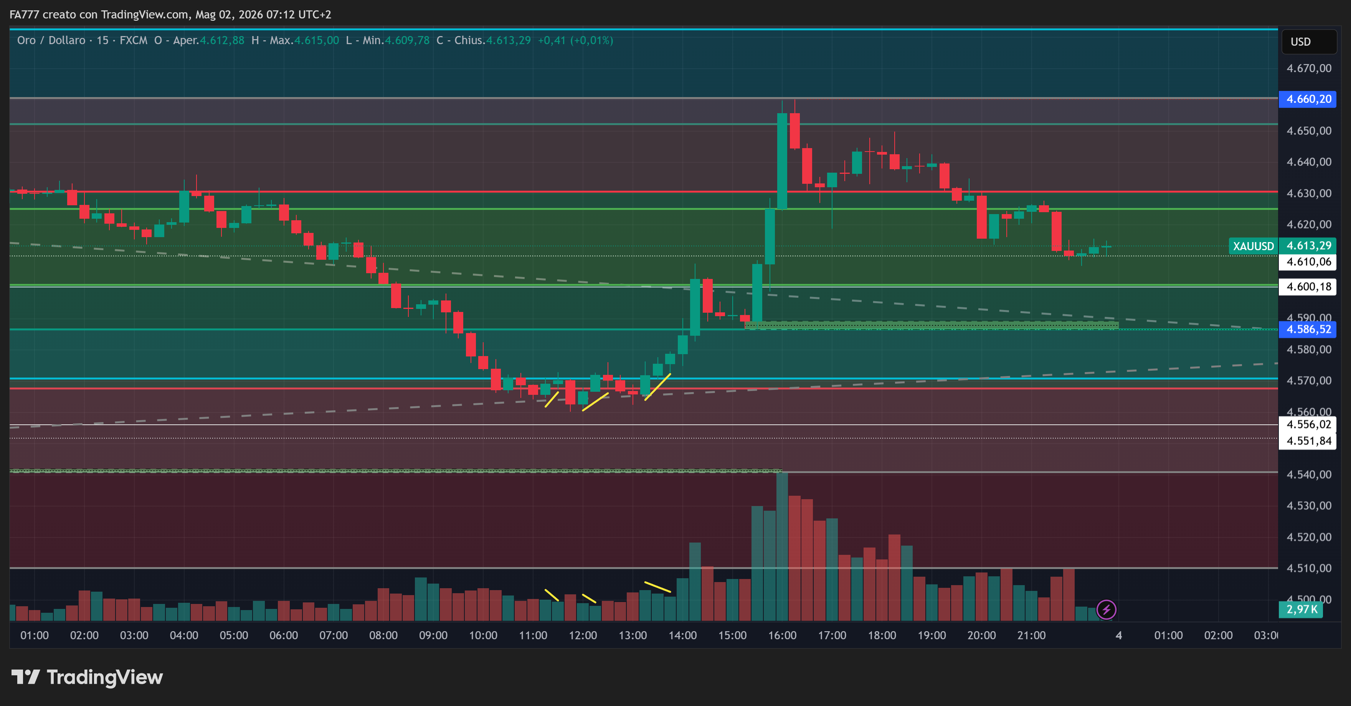Viewport: 1351px width, 706px height.
Task: Click the 4.540,00 price axis tick
Action: point(1308,474)
